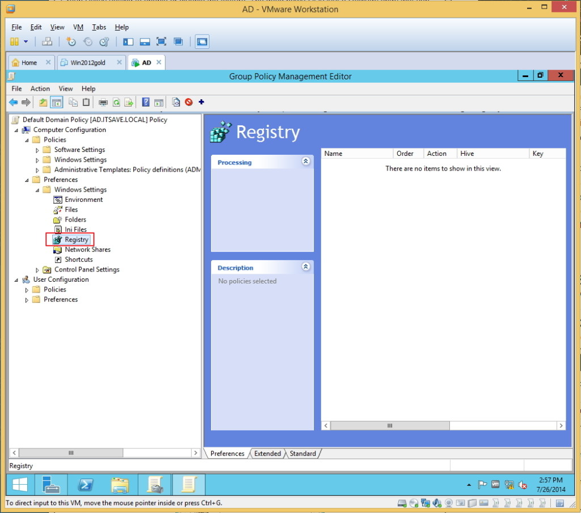Viewport: 581px width, 513px height.
Task: Click VMware console view icon
Action: coord(202,41)
